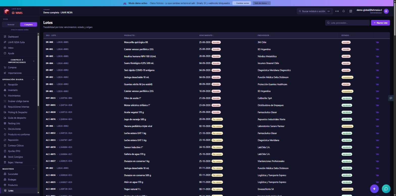Click Ver for Jugo de naranja 500 g
The image size is (396, 196).
[x=377, y=119]
